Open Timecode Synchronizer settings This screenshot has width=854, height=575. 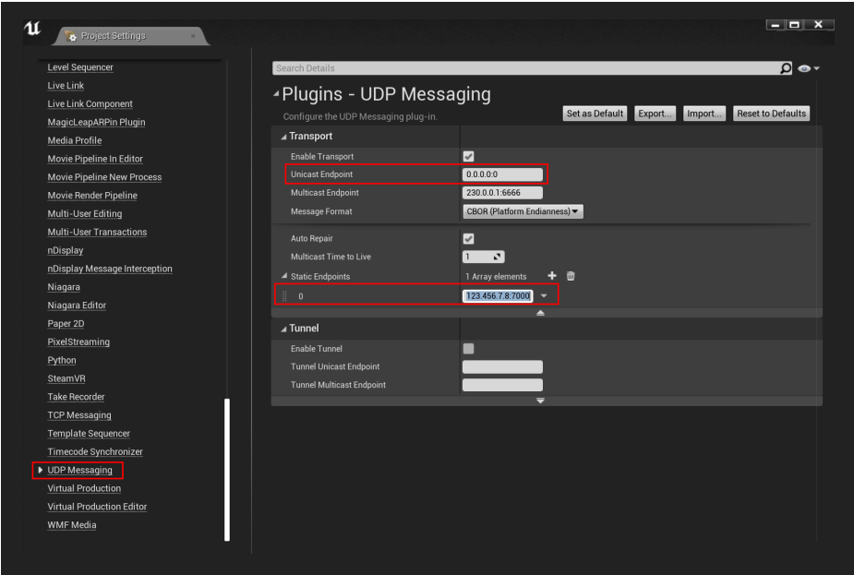[x=95, y=452]
